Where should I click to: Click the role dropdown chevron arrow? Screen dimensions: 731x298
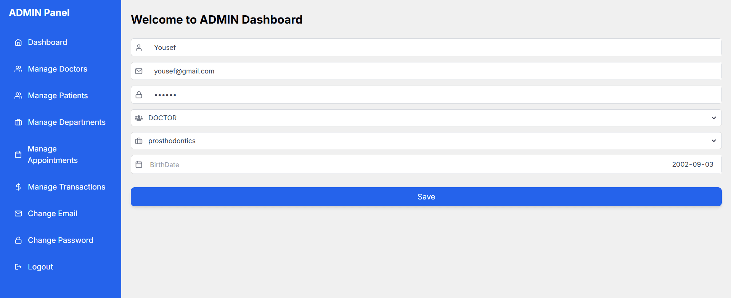(713, 118)
